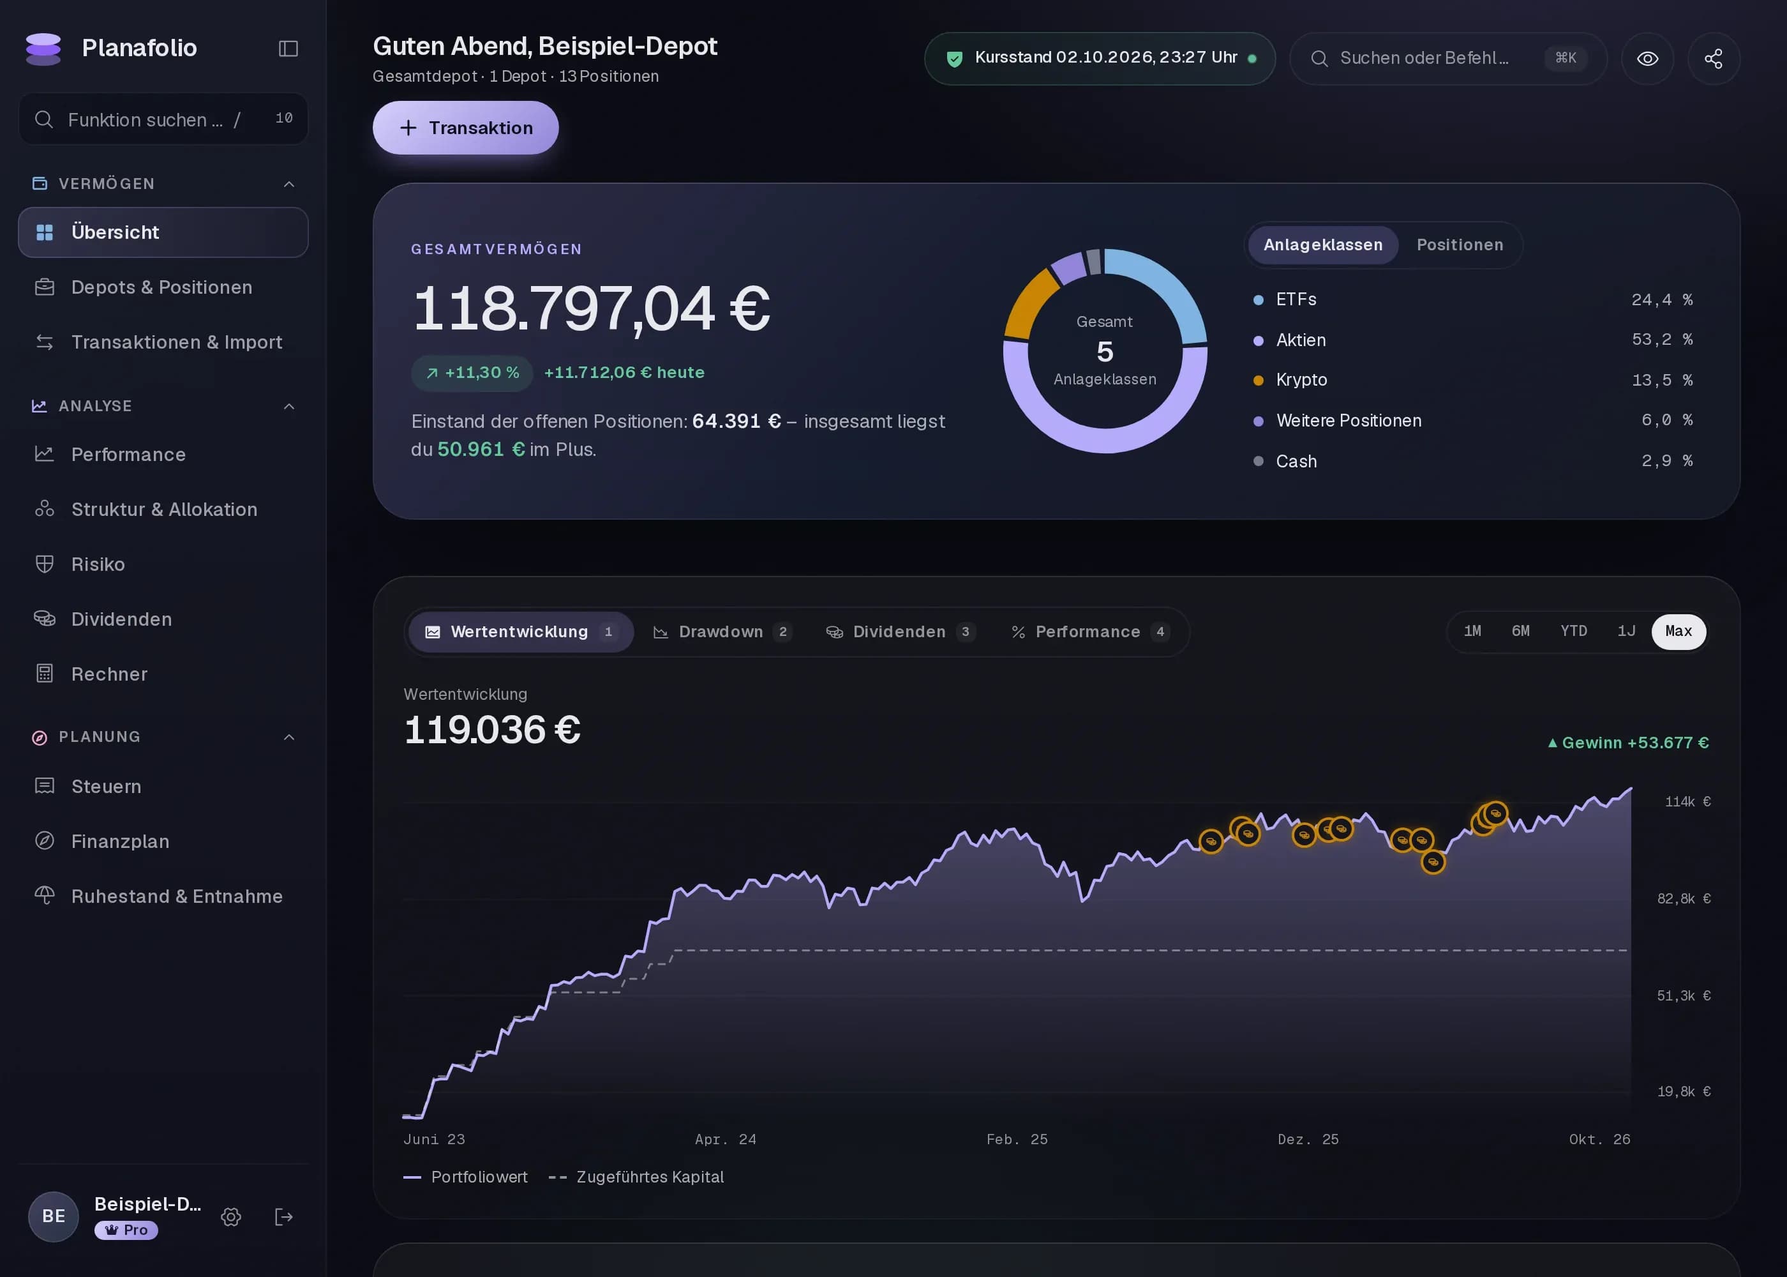Screen dimensions: 1787x1277
Task: Open Risiko shield icon in sidebar
Action: click(45, 564)
